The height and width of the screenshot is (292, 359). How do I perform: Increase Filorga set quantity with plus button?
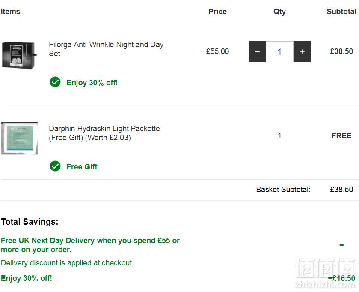point(302,51)
